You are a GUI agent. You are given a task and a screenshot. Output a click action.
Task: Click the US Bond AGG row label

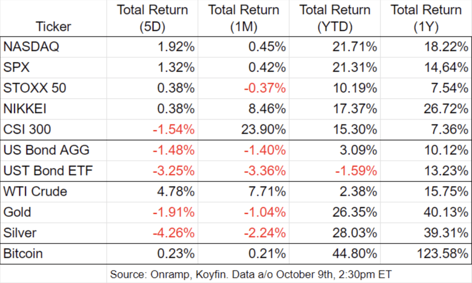[46, 150]
